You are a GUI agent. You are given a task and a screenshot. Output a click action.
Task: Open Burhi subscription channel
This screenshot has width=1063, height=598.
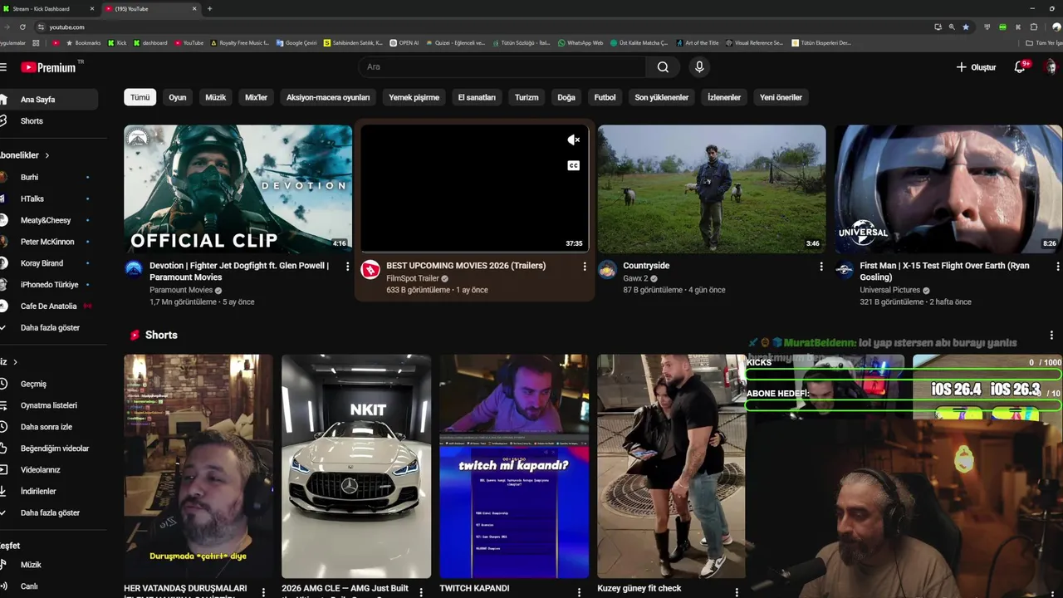(x=49, y=178)
